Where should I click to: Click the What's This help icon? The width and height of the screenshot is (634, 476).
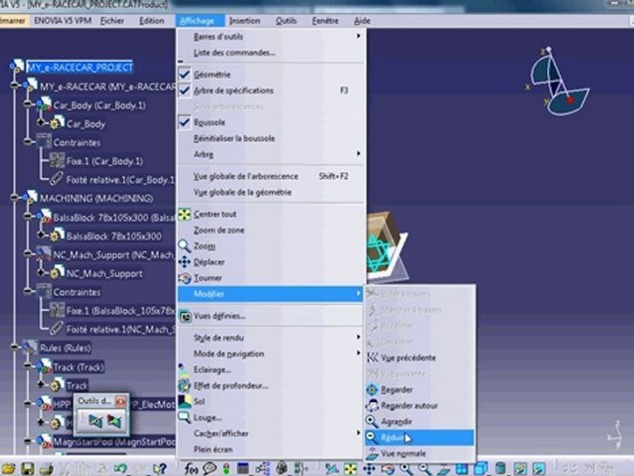click(160, 469)
